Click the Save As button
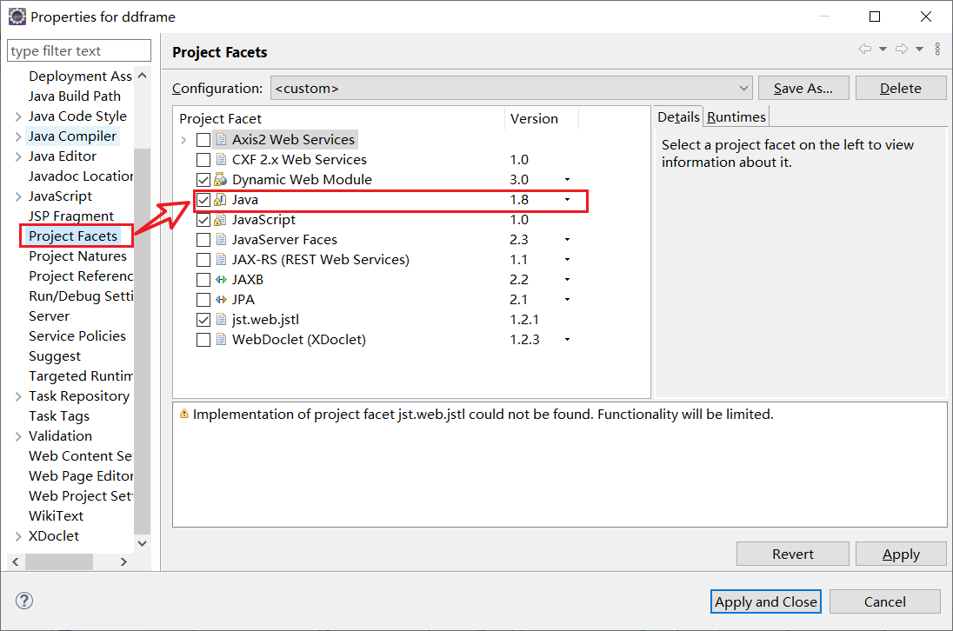 click(803, 88)
